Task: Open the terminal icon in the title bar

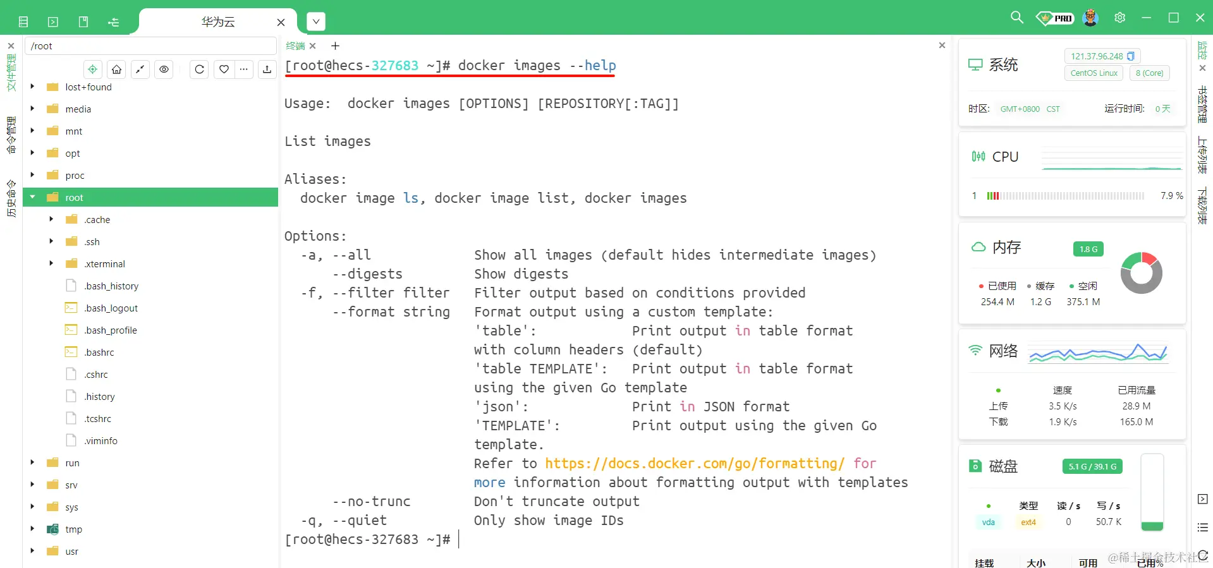Action: [53, 22]
